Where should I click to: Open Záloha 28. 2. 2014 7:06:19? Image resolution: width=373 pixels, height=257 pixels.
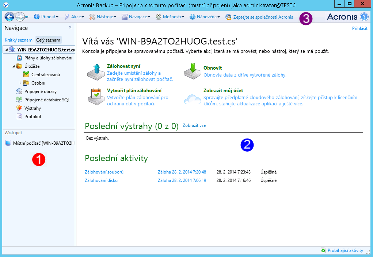(182, 180)
